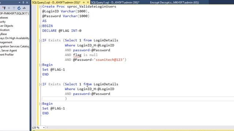Click the first 'Where LoginID_H=@LoginID' line
Viewport: 234px width, 131px height.
pos(90,45)
